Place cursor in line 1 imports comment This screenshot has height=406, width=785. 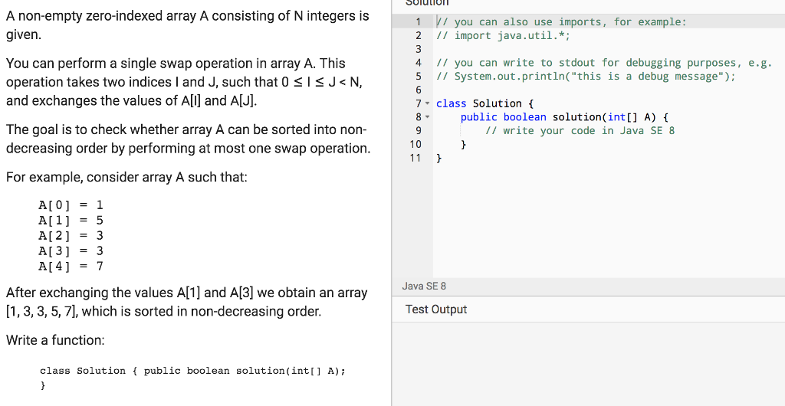pos(561,22)
